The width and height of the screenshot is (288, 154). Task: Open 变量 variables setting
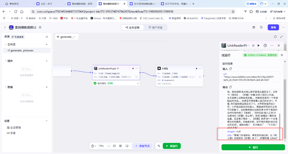(x=11, y=133)
